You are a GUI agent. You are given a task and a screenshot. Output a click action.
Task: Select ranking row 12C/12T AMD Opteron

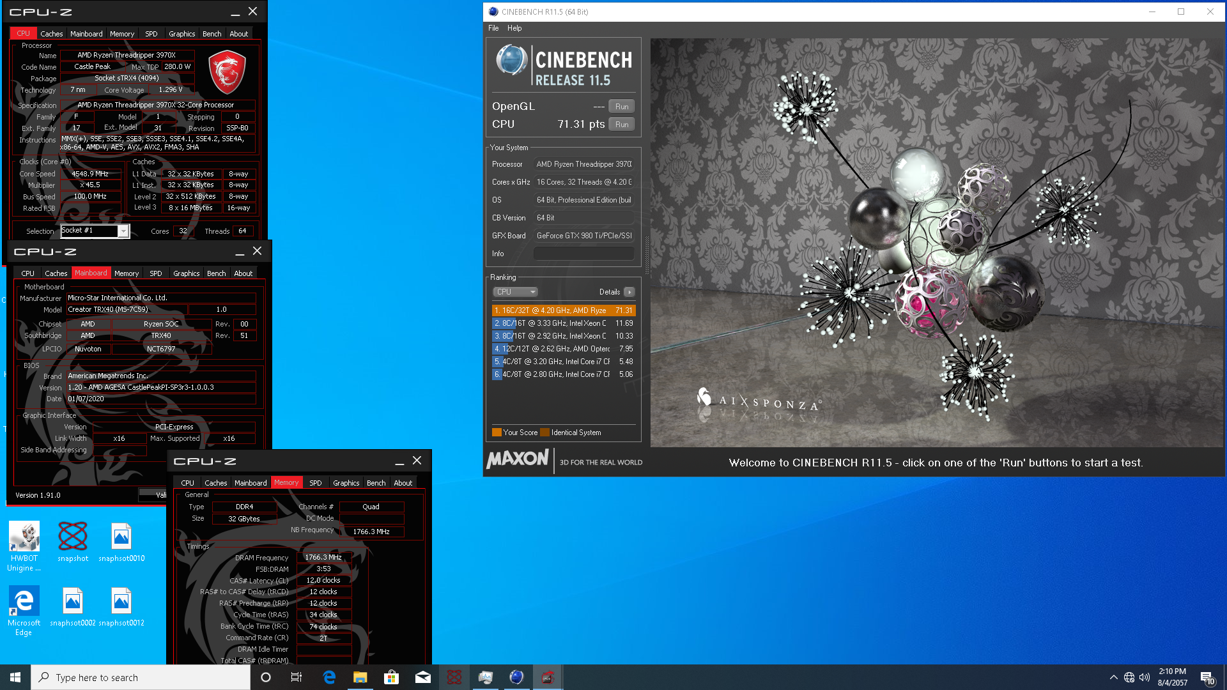click(564, 349)
